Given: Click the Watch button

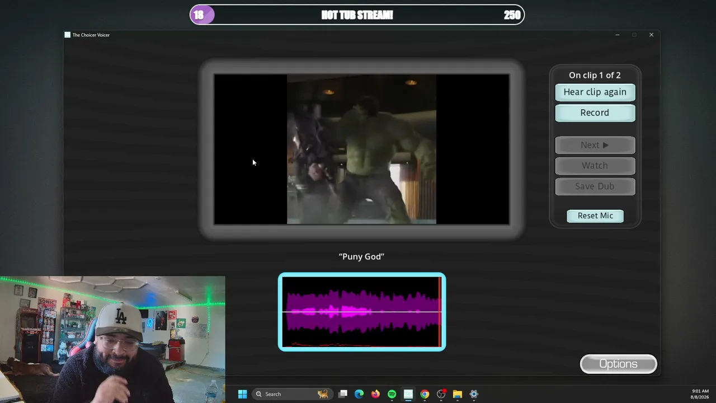Looking at the screenshot, I should [x=595, y=166].
